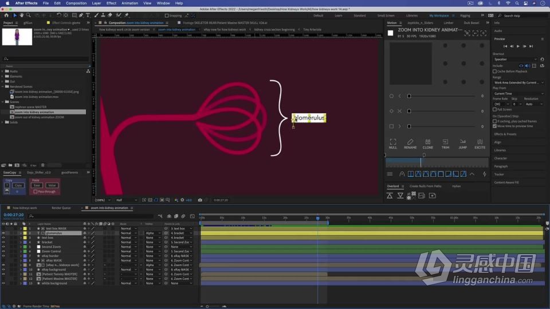Click the snapshot camera icon below viewer
Image resolution: width=550 pixels, height=309 pixels.
[x=200, y=200]
